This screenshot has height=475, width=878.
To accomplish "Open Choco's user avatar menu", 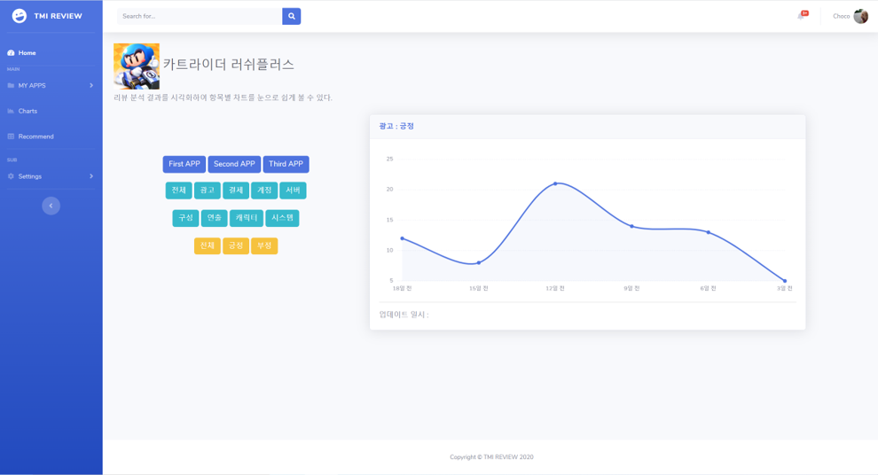I will (860, 16).
